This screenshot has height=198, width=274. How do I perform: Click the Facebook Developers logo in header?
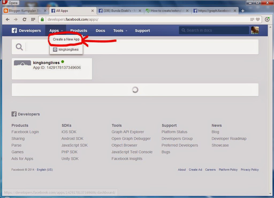[x=26, y=31]
